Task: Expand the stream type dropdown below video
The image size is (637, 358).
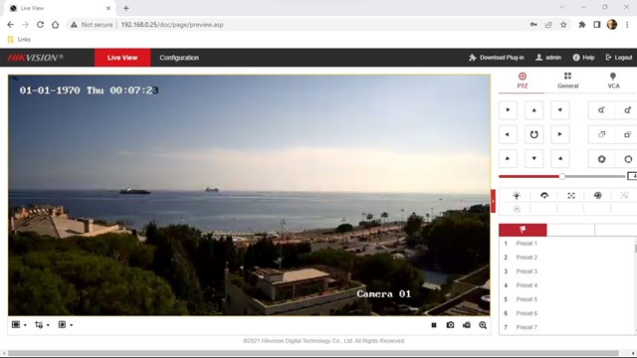Action: click(x=42, y=325)
